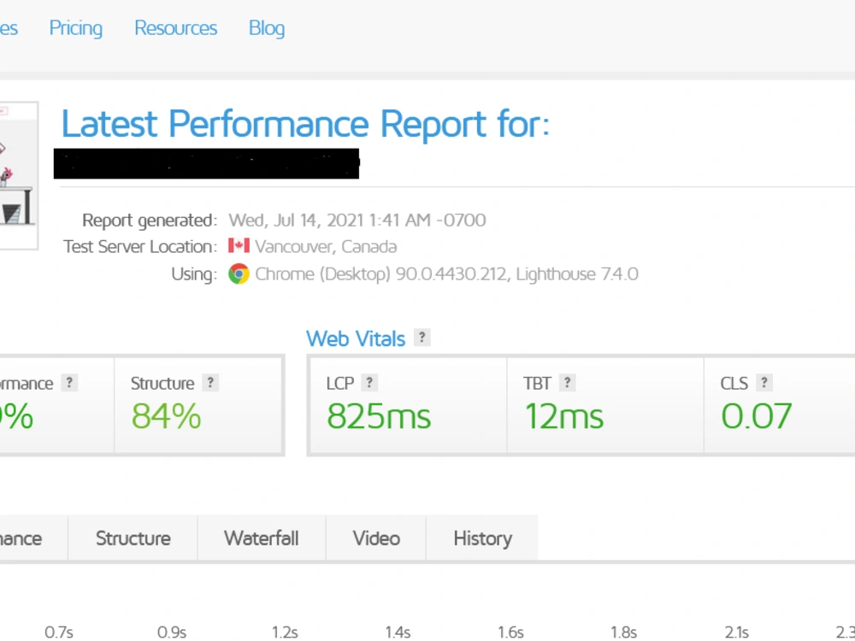
Task: Click the 0.07 CLS value
Action: [756, 416]
